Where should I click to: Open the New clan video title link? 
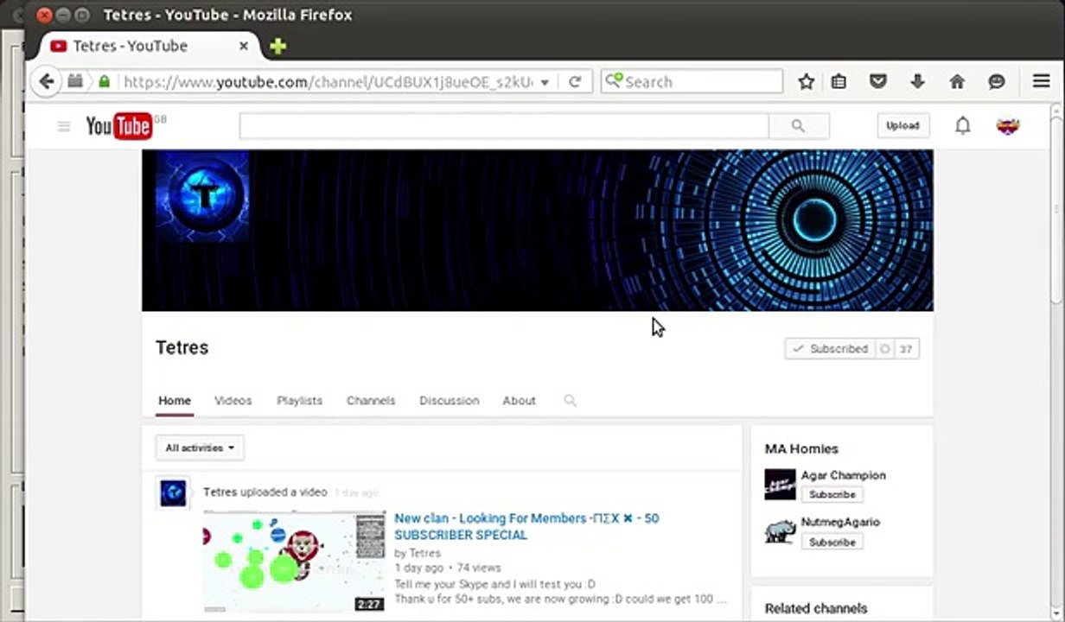[526, 526]
